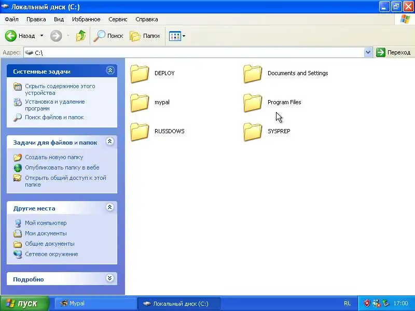This screenshot has width=415, height=311.
Task: Open Сетевое окружение from Other Places
Action: pyautogui.click(x=51, y=254)
